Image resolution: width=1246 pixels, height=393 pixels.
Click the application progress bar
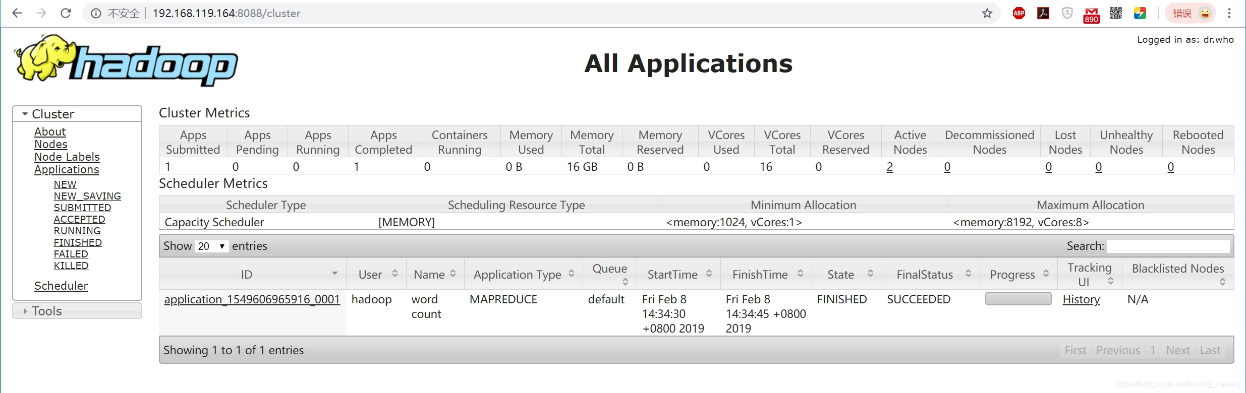(1018, 299)
